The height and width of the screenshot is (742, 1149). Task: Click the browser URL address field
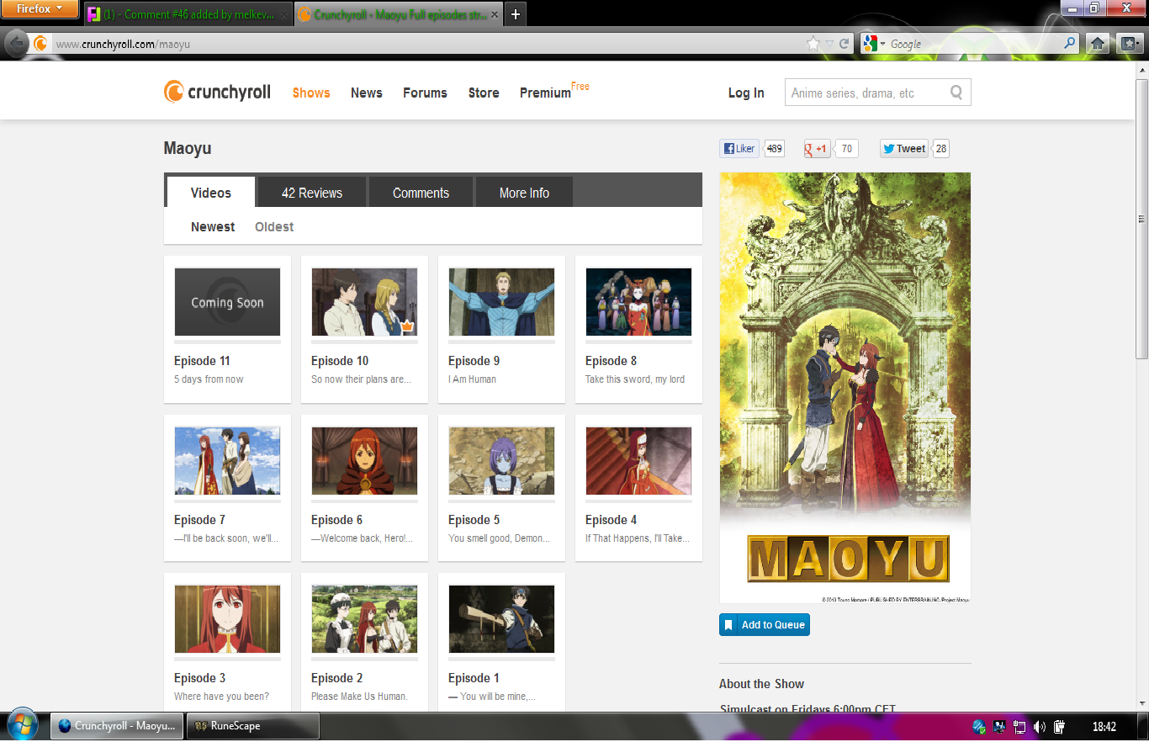point(427,44)
